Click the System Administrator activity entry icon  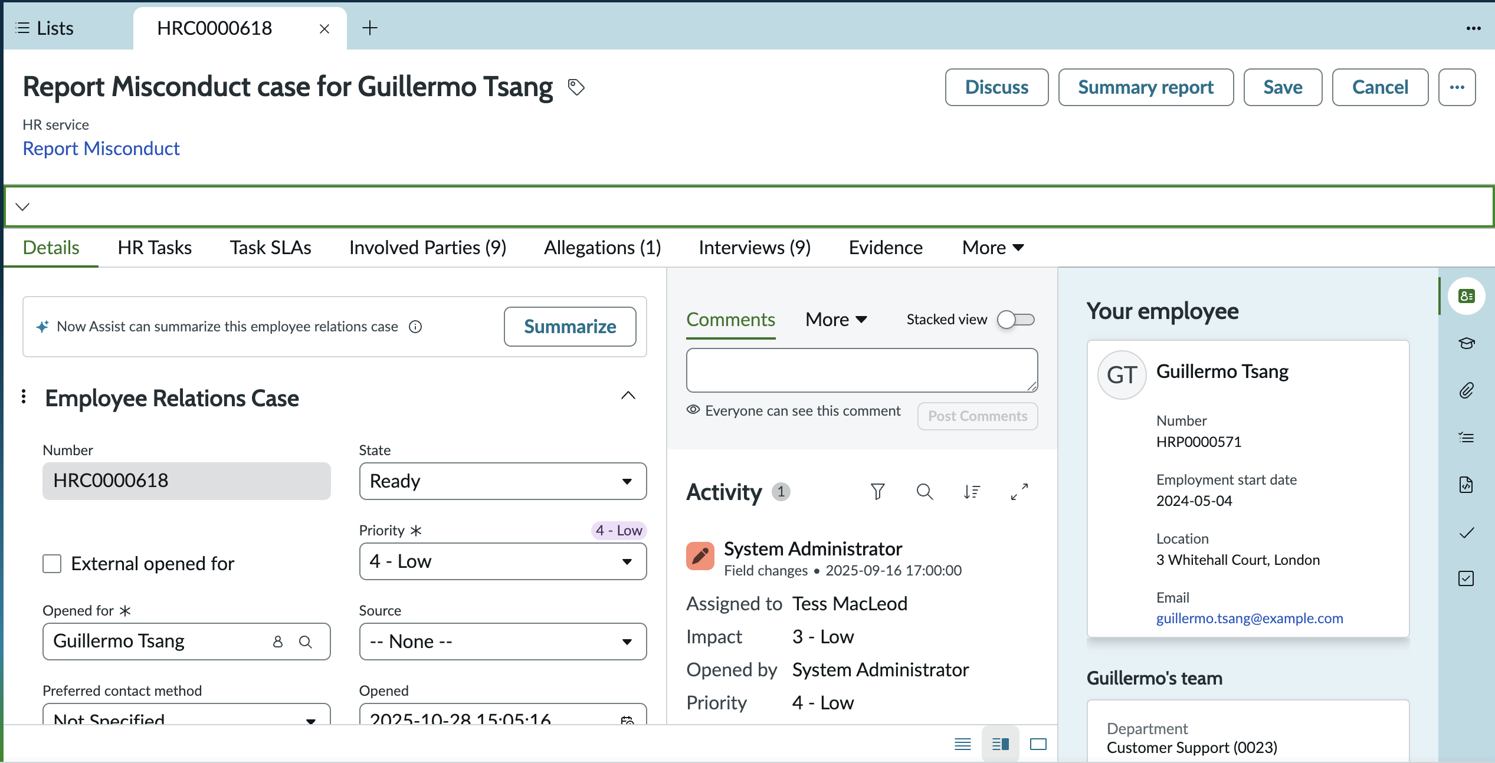point(700,556)
